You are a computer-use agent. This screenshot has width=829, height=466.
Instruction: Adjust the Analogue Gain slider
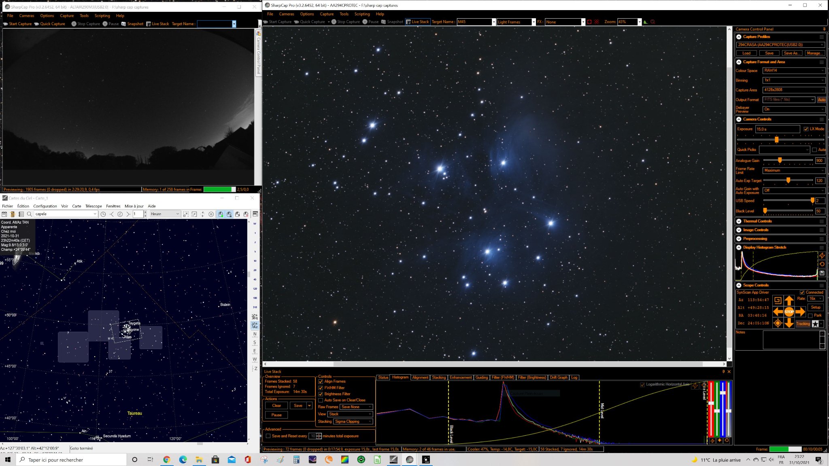click(780, 161)
